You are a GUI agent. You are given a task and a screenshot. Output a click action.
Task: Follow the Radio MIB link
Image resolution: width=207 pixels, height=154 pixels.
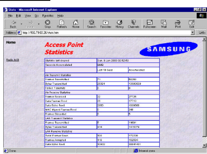(x=13, y=60)
